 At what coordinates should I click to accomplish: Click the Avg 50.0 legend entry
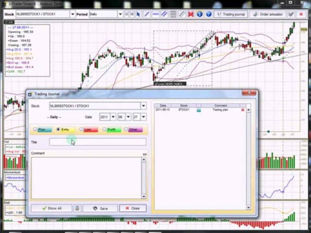point(19,54)
